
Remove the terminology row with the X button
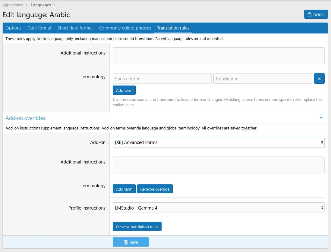(x=319, y=79)
